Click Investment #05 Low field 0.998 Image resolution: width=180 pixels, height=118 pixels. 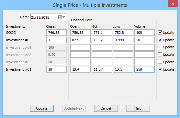(123, 40)
